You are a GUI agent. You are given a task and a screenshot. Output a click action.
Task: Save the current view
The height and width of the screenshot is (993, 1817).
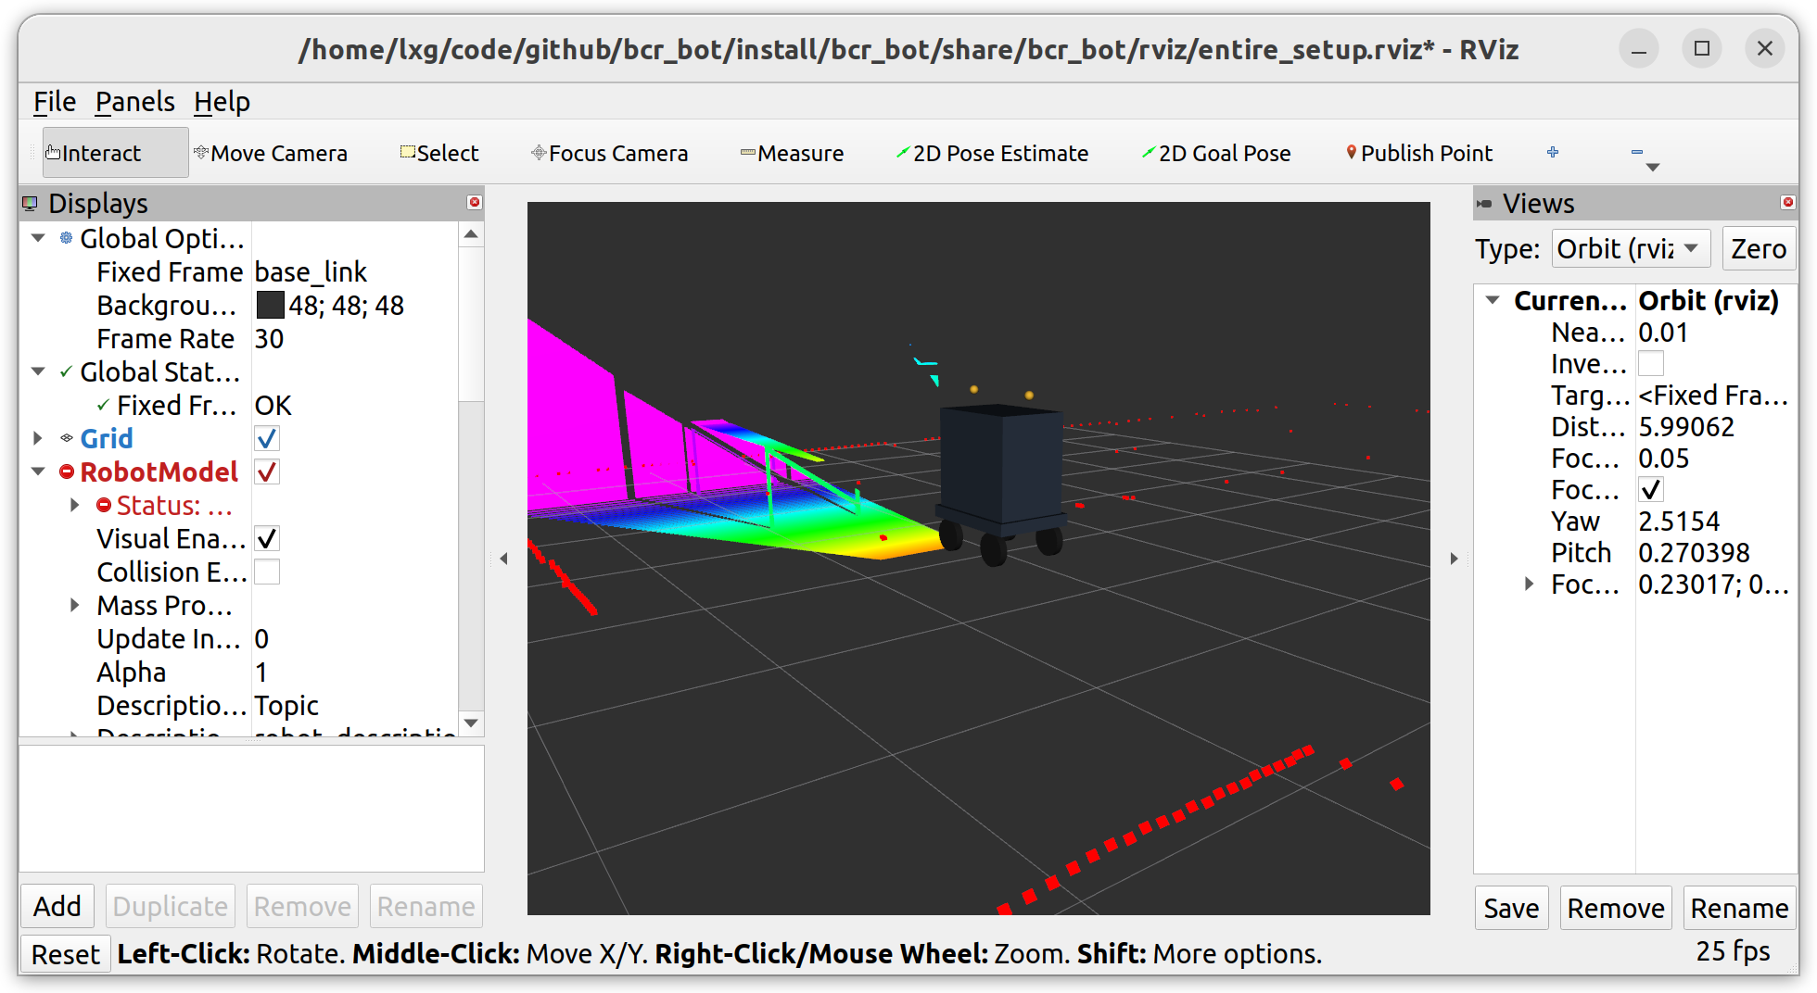pos(1511,908)
